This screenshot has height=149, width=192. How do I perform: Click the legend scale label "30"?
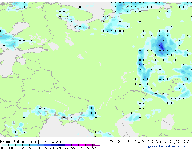tap(66, 148)
